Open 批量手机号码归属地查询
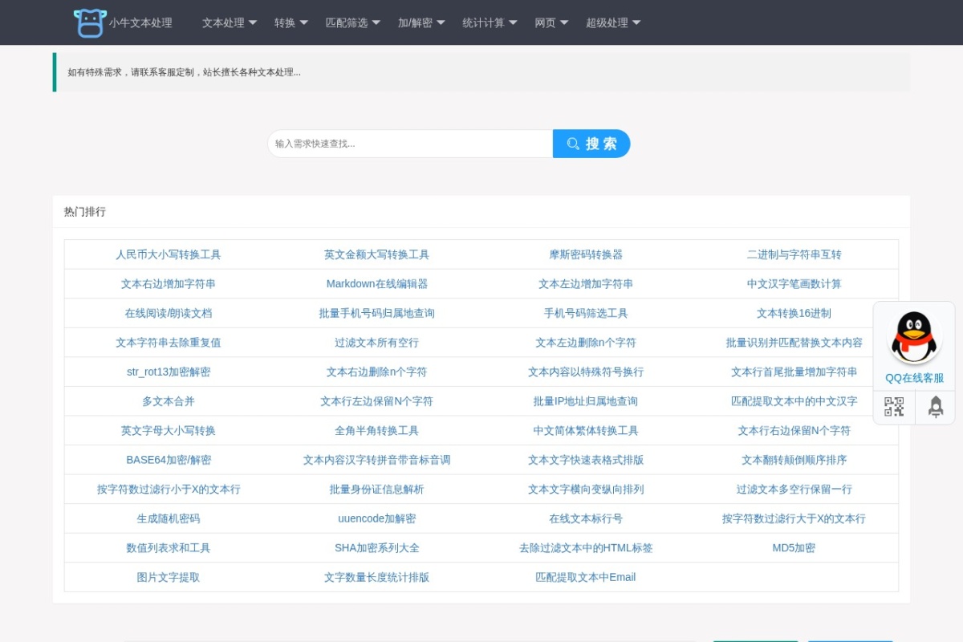This screenshot has width=963, height=642. click(x=377, y=313)
